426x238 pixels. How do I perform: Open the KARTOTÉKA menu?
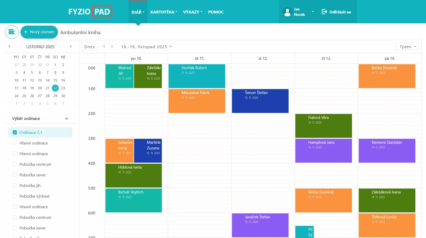click(164, 12)
